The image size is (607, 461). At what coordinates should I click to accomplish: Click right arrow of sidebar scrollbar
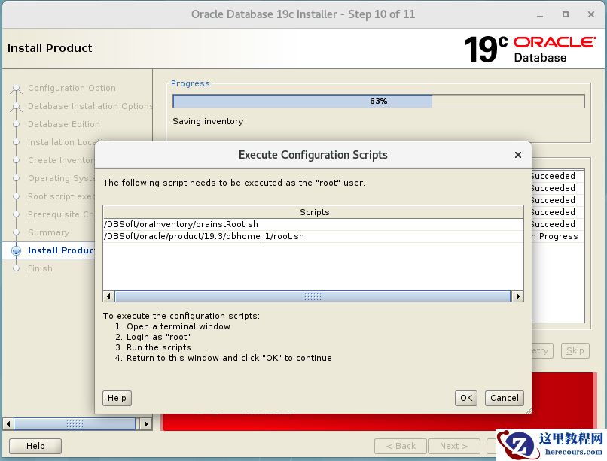click(145, 424)
